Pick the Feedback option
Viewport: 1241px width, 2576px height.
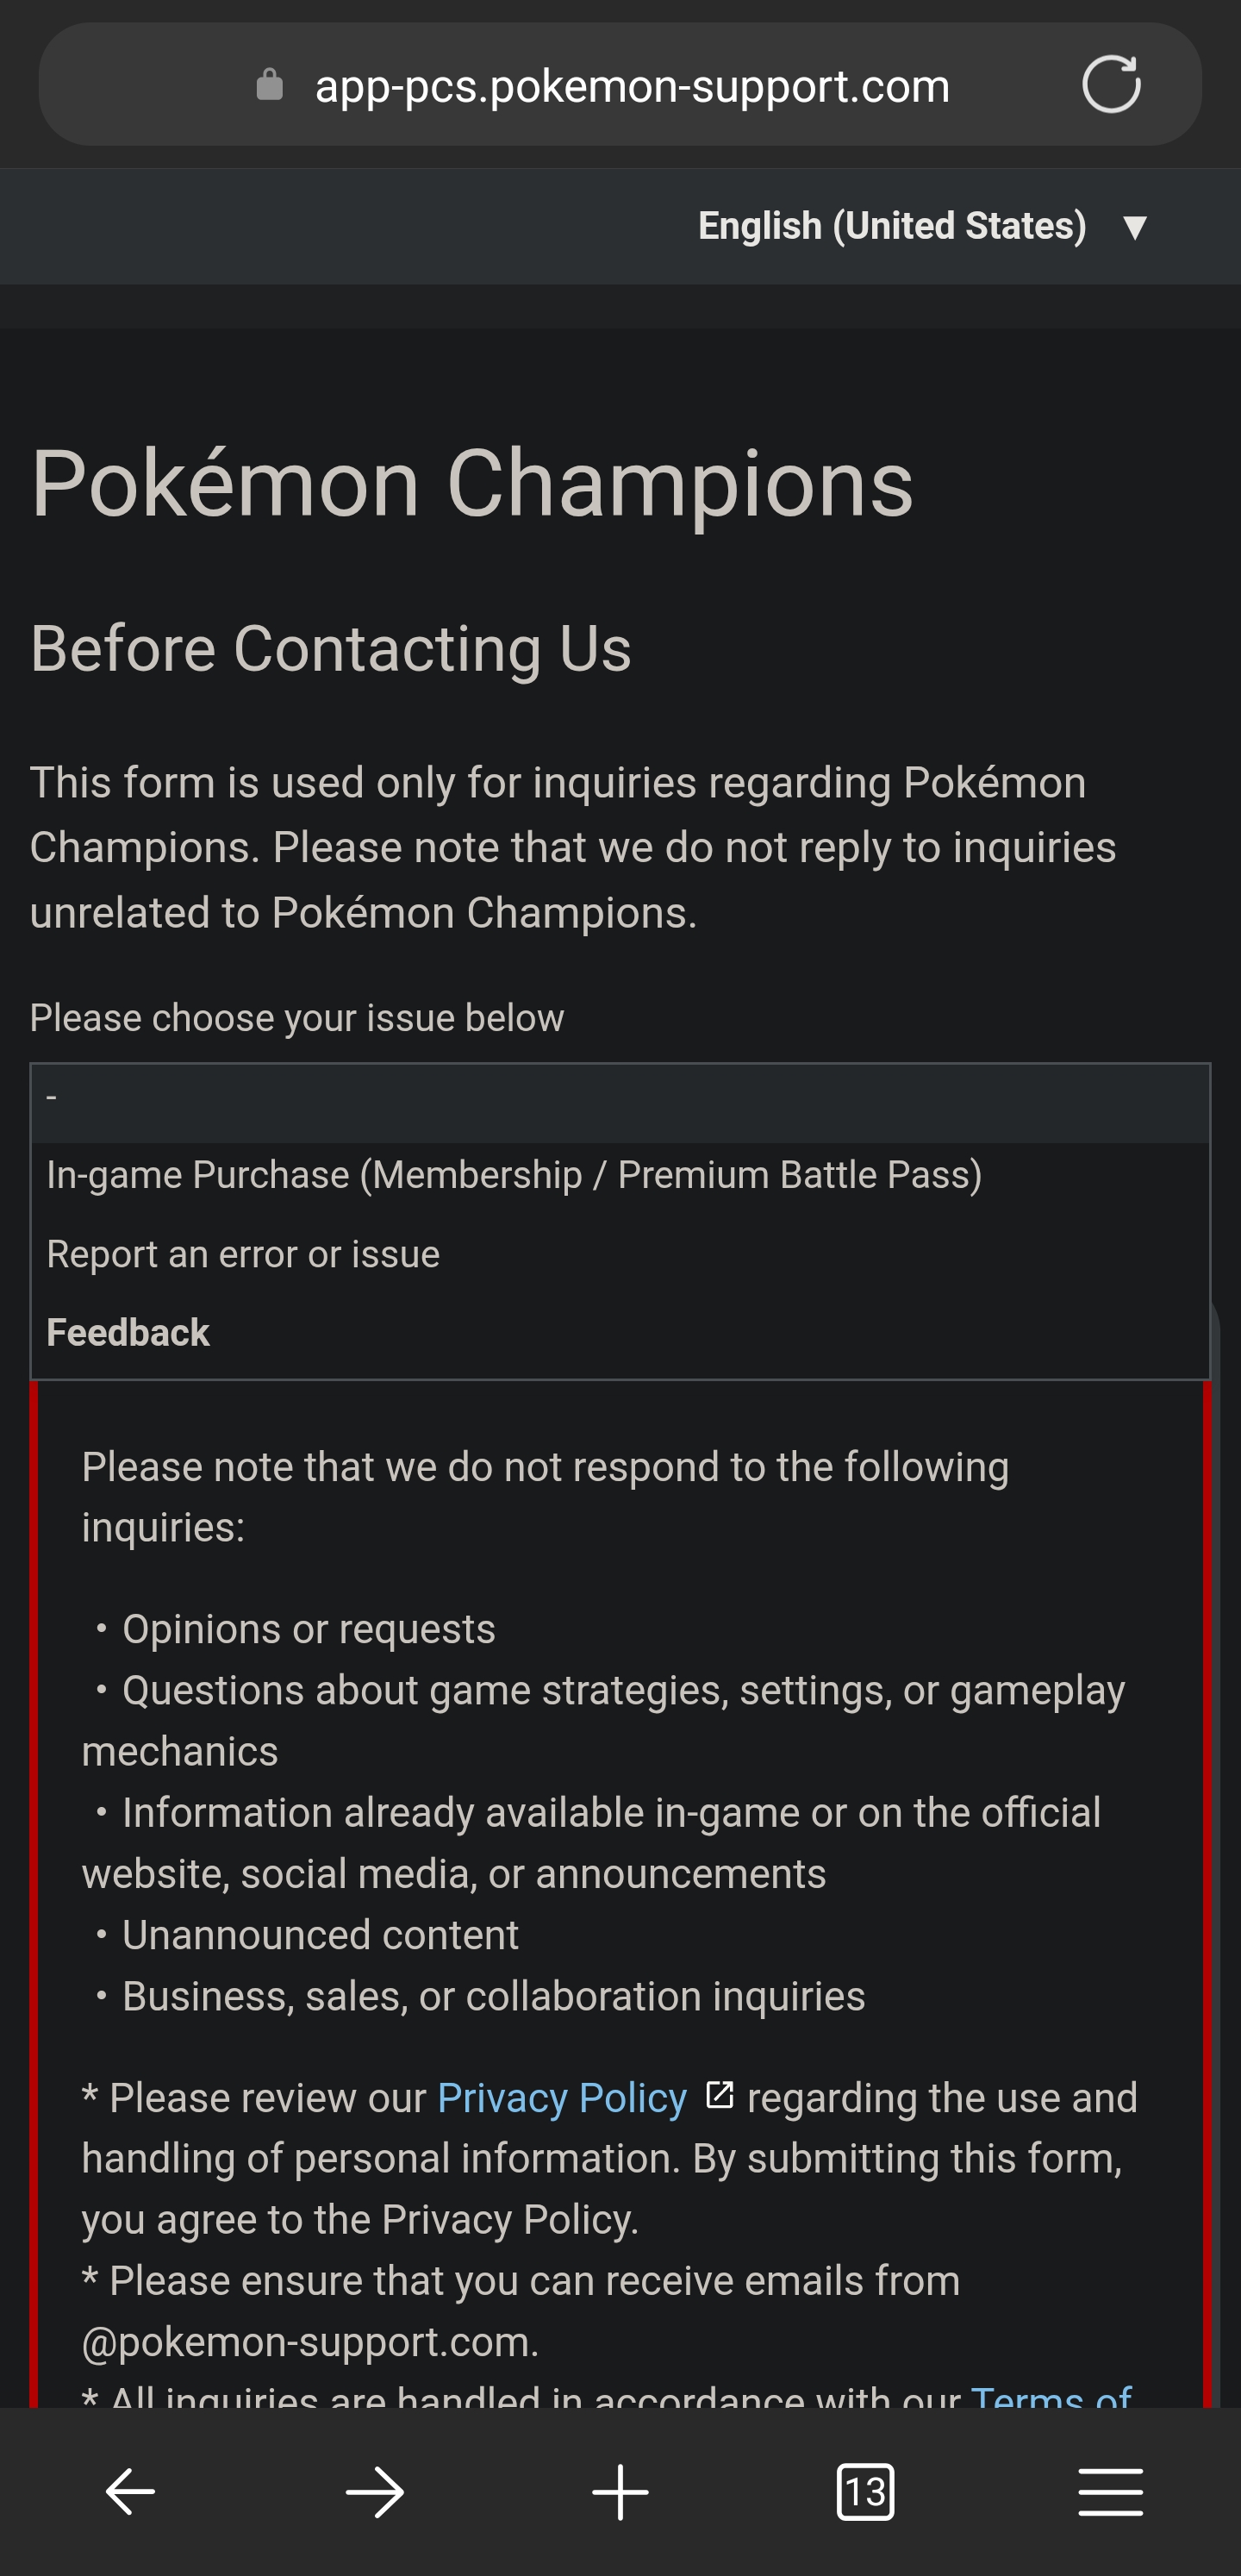click(x=128, y=1333)
